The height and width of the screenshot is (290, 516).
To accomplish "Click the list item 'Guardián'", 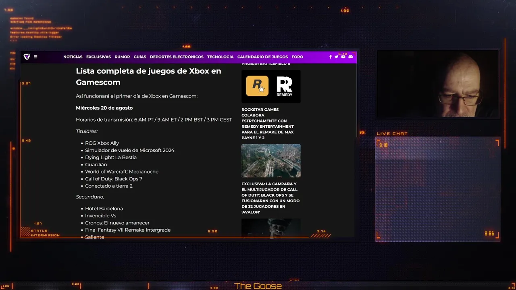I will coord(96,164).
